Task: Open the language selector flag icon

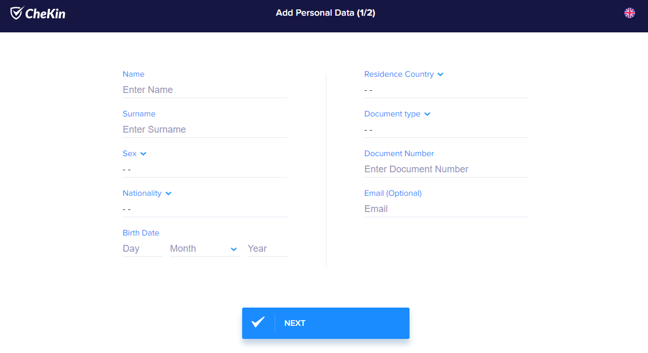Action: click(629, 13)
